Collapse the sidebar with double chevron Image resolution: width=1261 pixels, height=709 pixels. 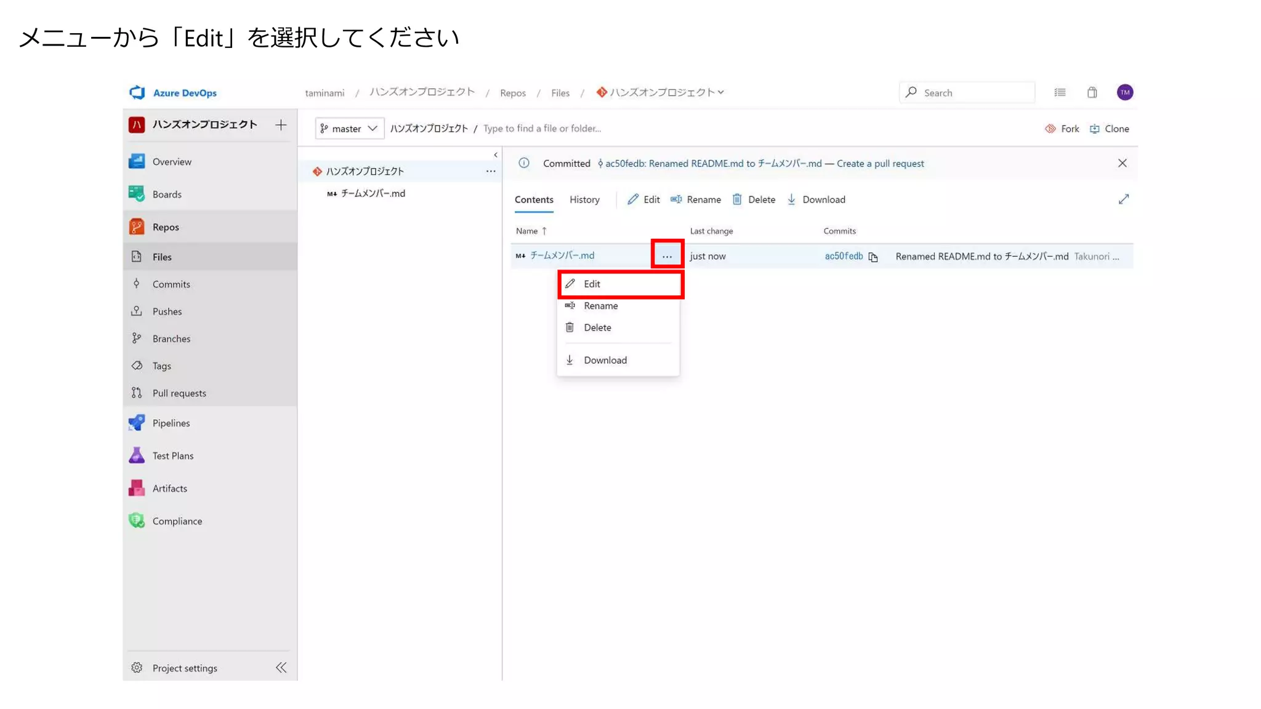click(x=281, y=668)
